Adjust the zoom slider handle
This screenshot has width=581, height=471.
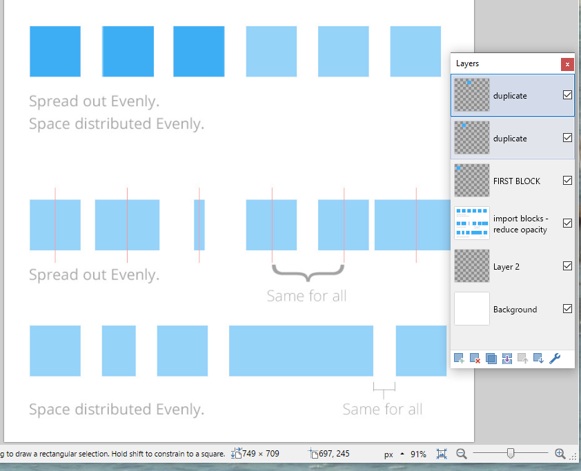[x=511, y=453]
